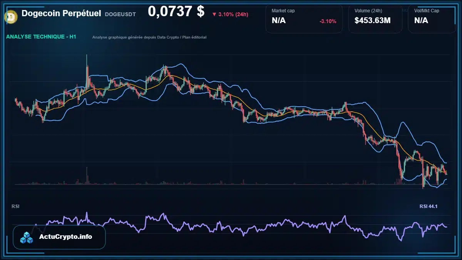
Task: Click the 'ANALYSE TECHNIQUE - H1' heading
Action: click(x=41, y=37)
